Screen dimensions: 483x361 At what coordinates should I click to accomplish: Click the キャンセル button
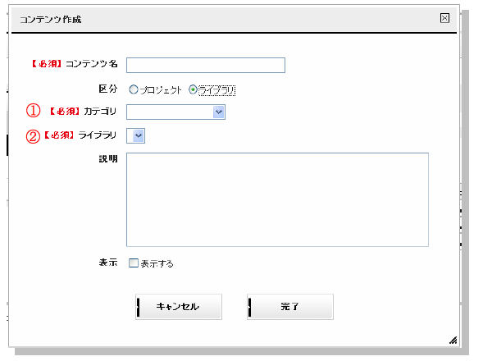pyautogui.click(x=179, y=307)
